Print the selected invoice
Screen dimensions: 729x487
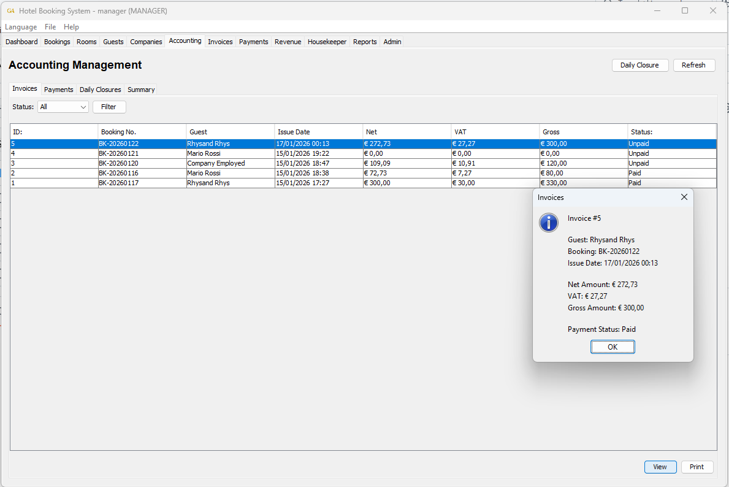697,467
